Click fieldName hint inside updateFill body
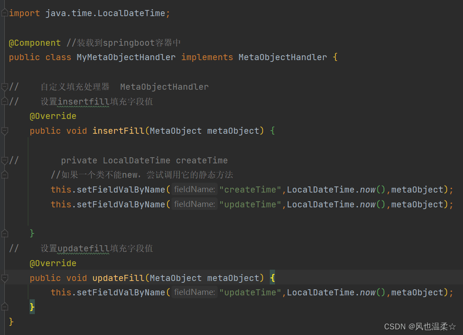The height and width of the screenshot is (335, 463). click(195, 292)
